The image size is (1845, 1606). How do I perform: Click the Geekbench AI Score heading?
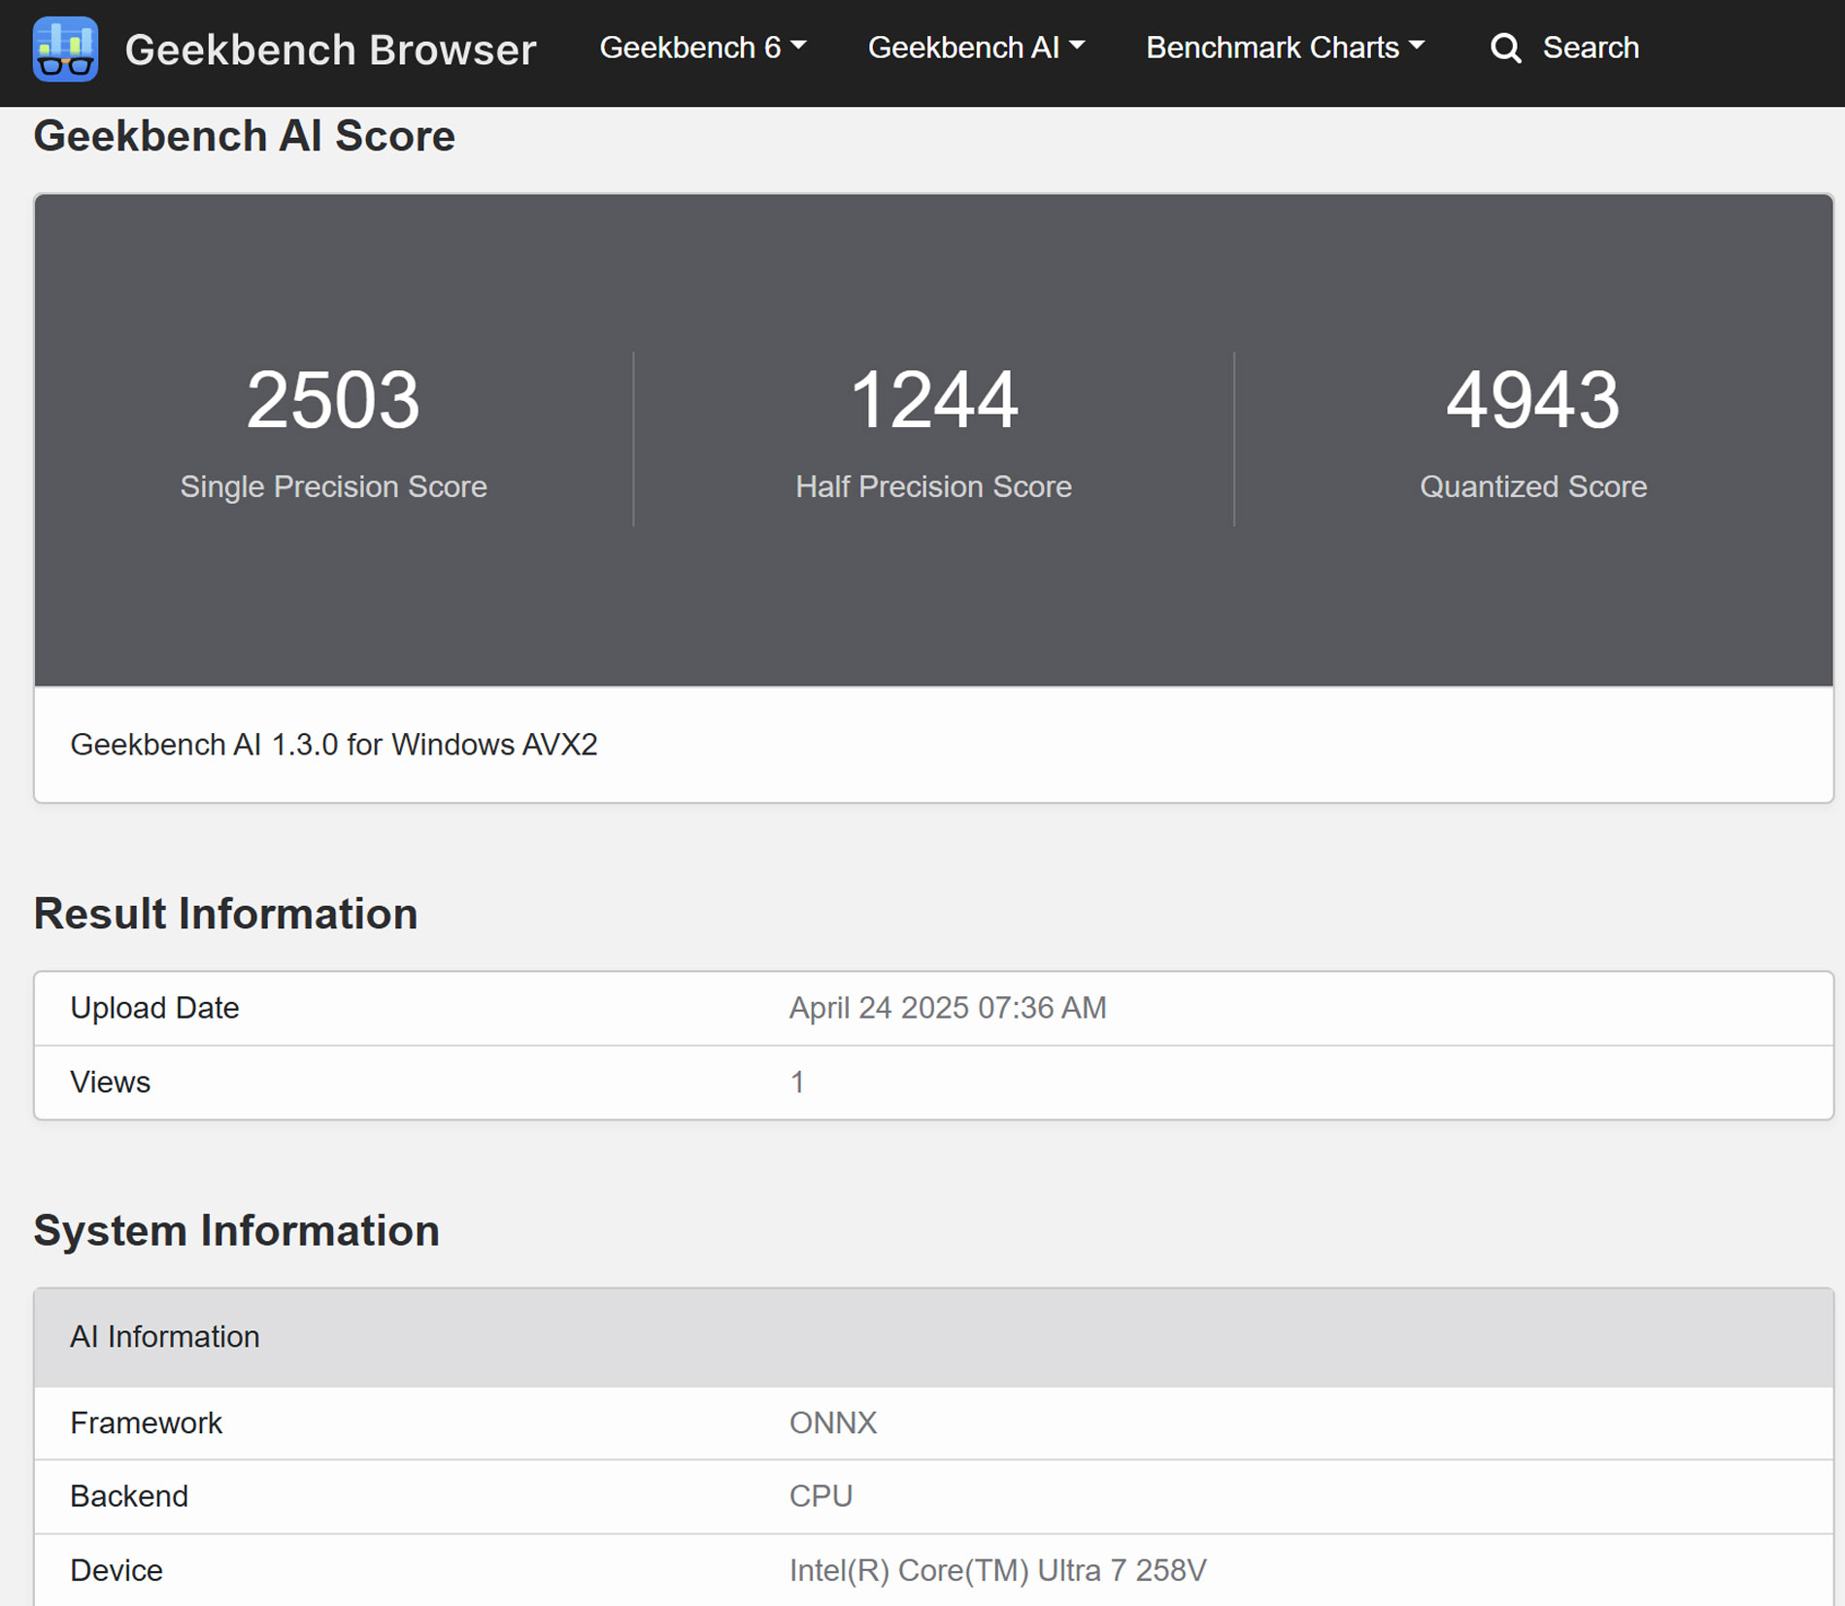(244, 136)
